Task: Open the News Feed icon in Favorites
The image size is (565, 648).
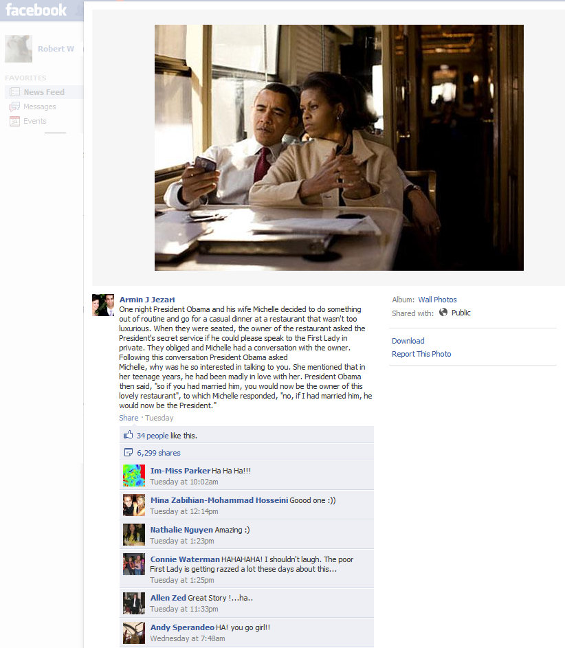Action: (15, 92)
